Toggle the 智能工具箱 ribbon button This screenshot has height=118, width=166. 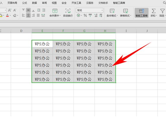point(142,13)
